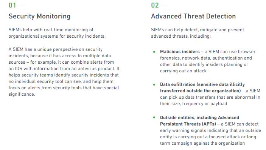
Task: Click the text 'their size, frequency or payload'
Action: point(193,104)
